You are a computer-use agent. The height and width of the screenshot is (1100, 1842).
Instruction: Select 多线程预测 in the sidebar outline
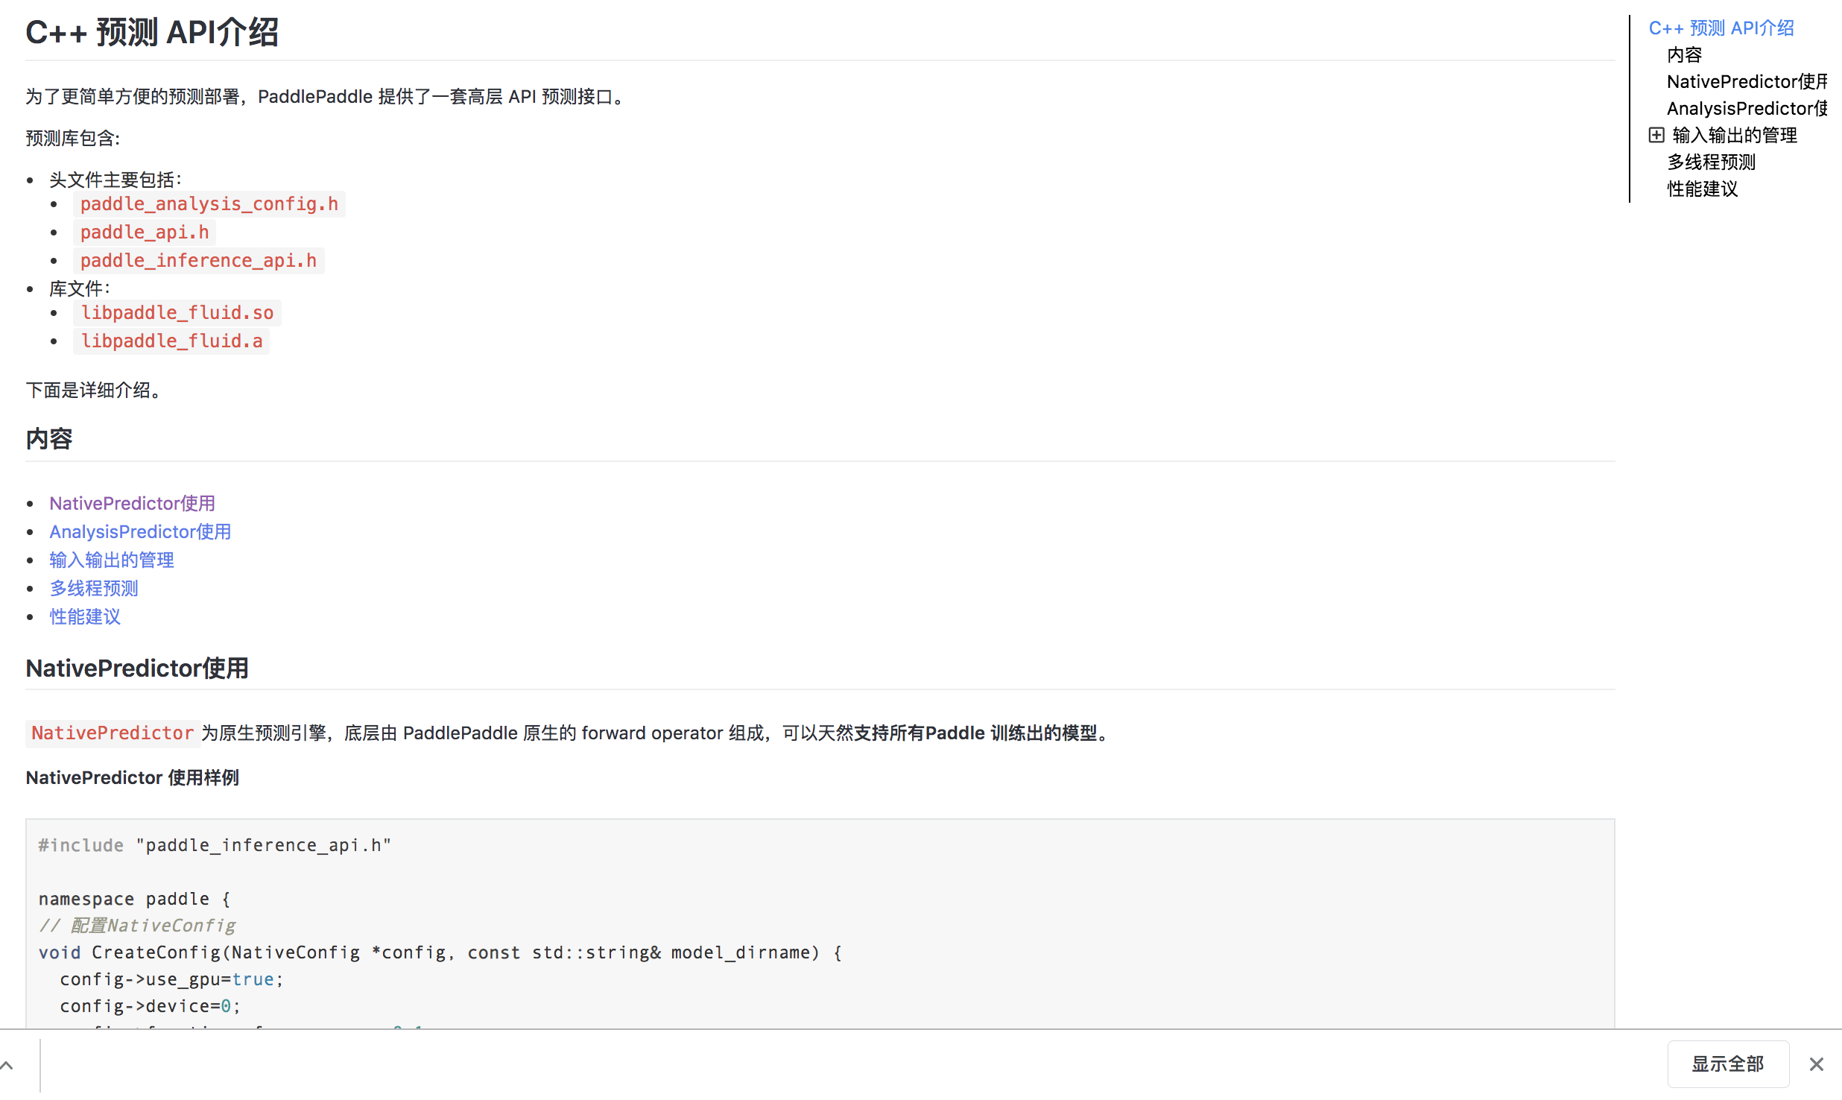click(x=1711, y=162)
